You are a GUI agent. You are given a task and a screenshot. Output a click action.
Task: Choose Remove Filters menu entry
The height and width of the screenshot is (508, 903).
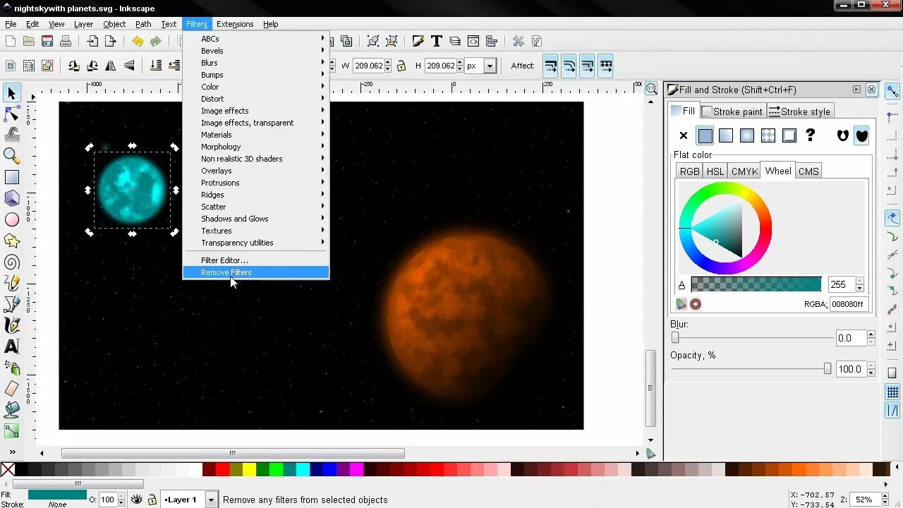point(255,272)
